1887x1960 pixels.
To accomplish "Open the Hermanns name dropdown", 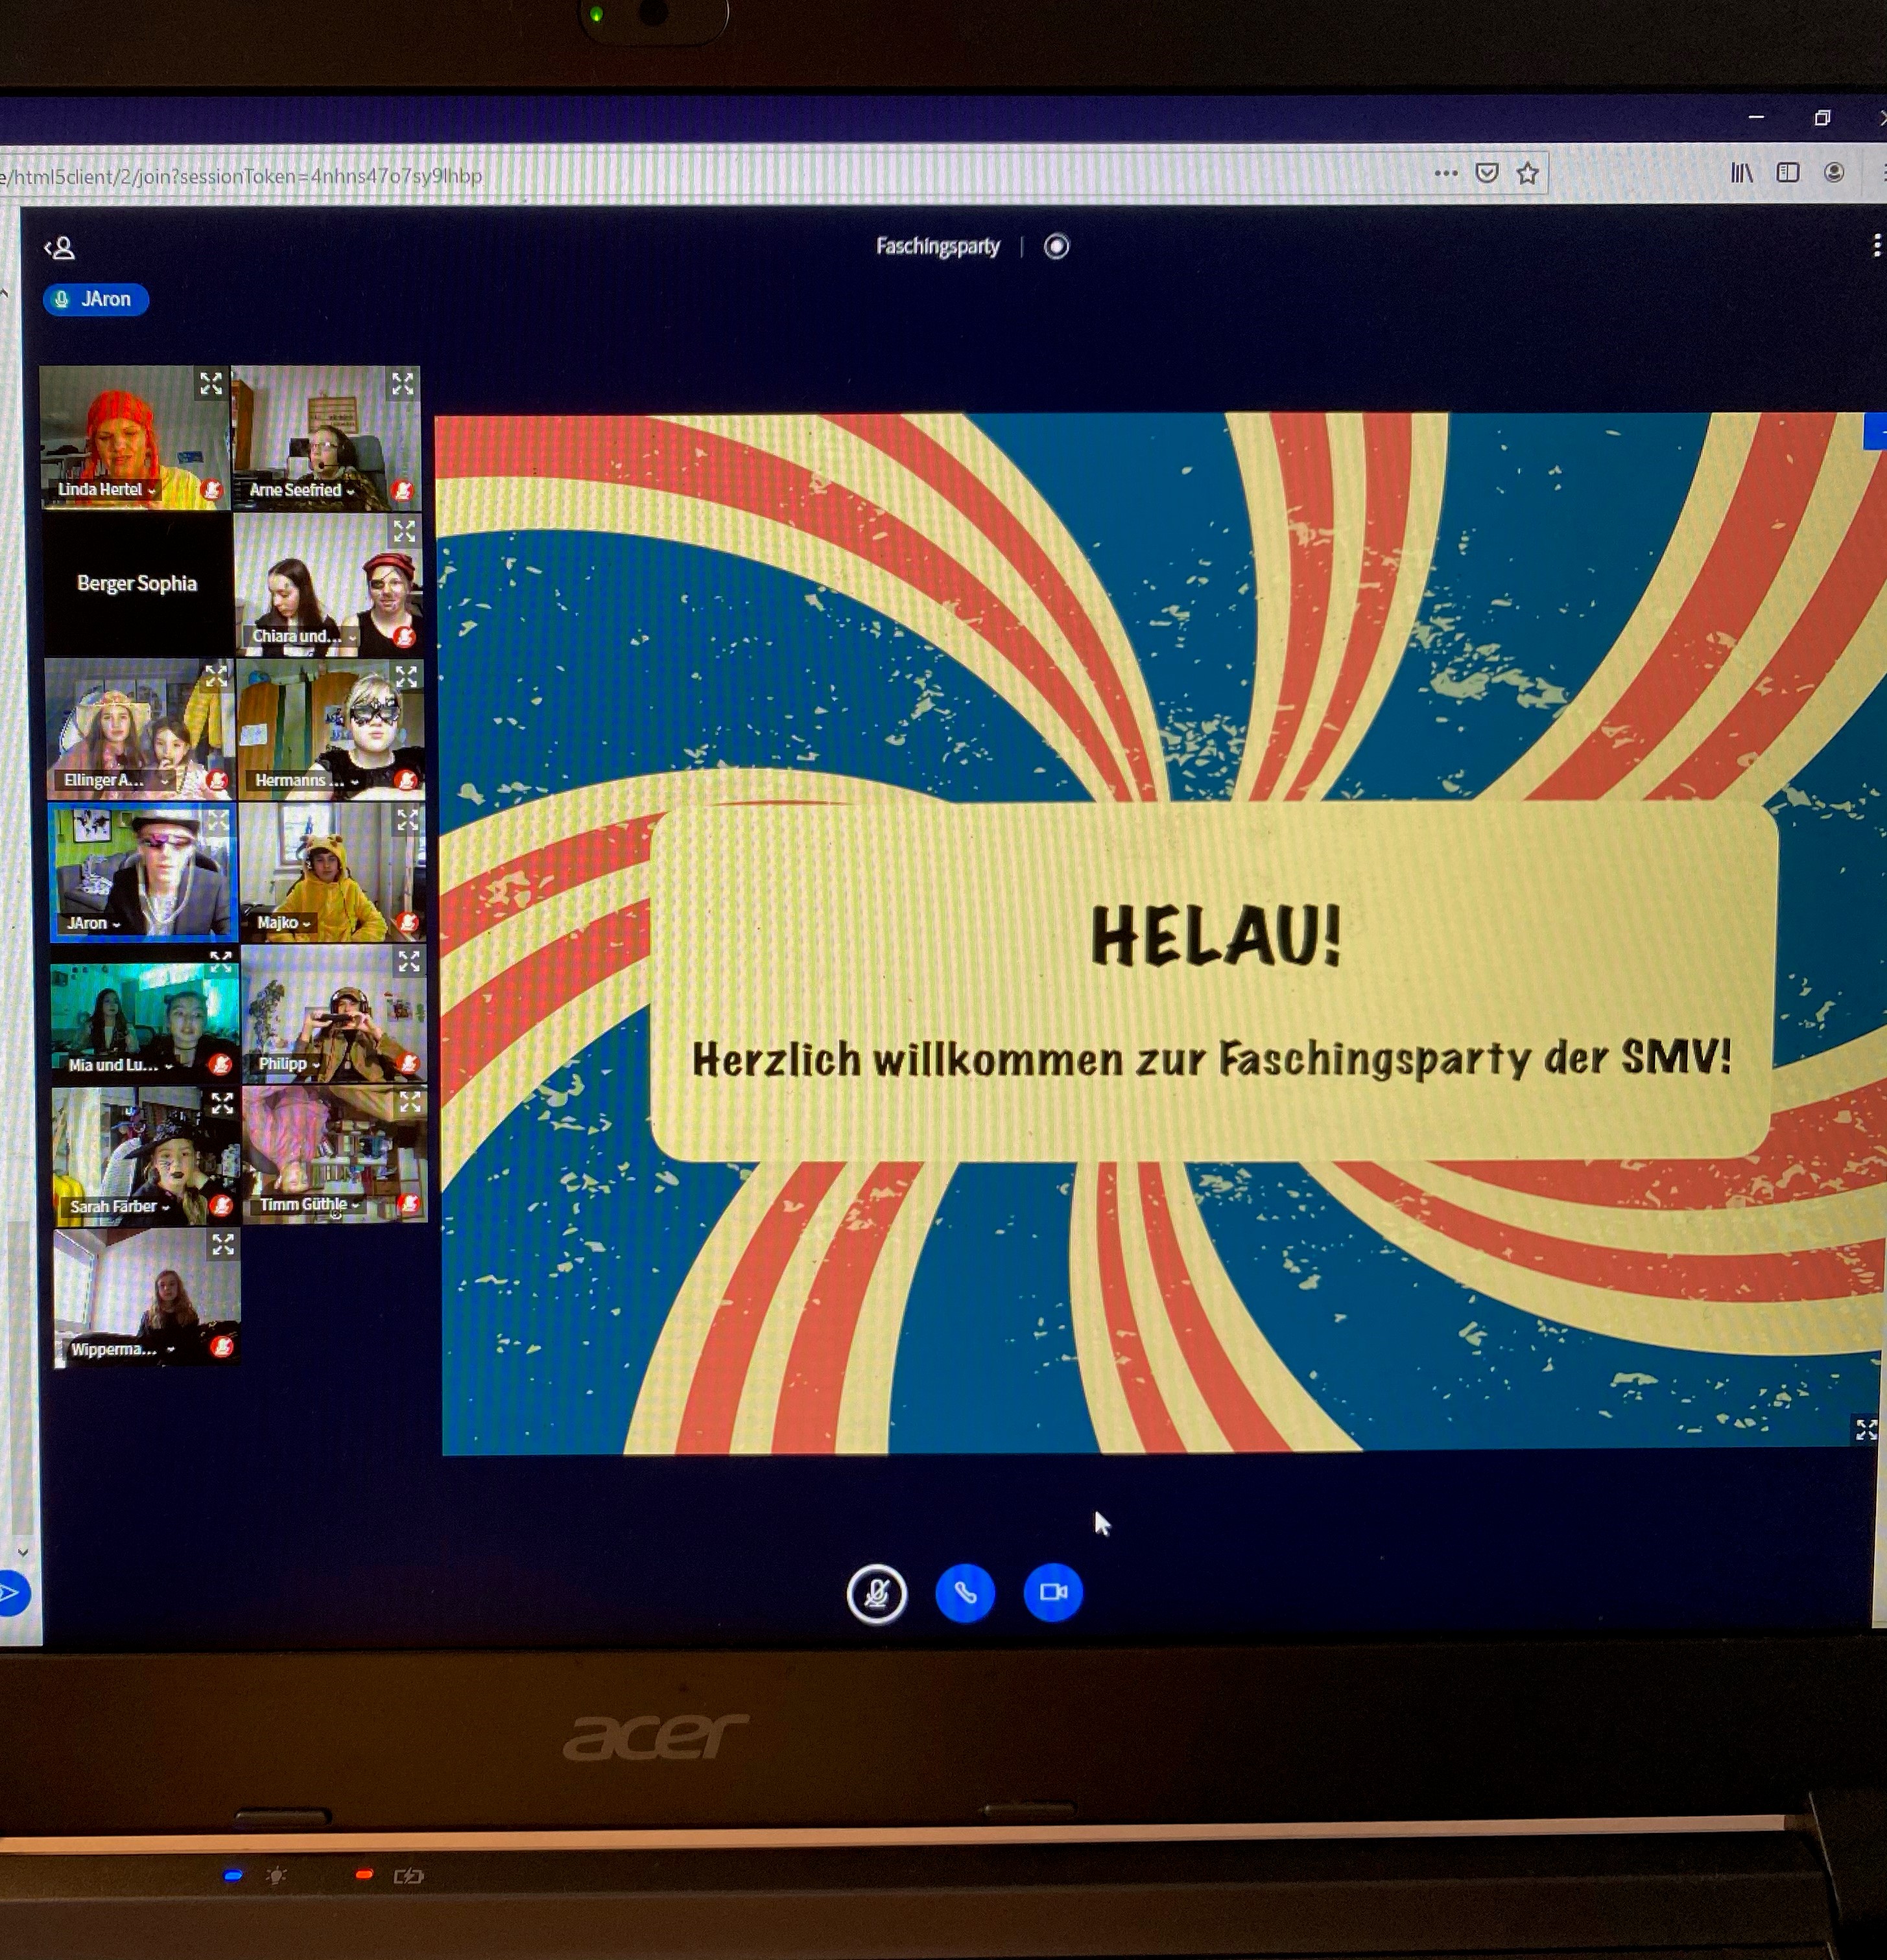I will 306,781.
